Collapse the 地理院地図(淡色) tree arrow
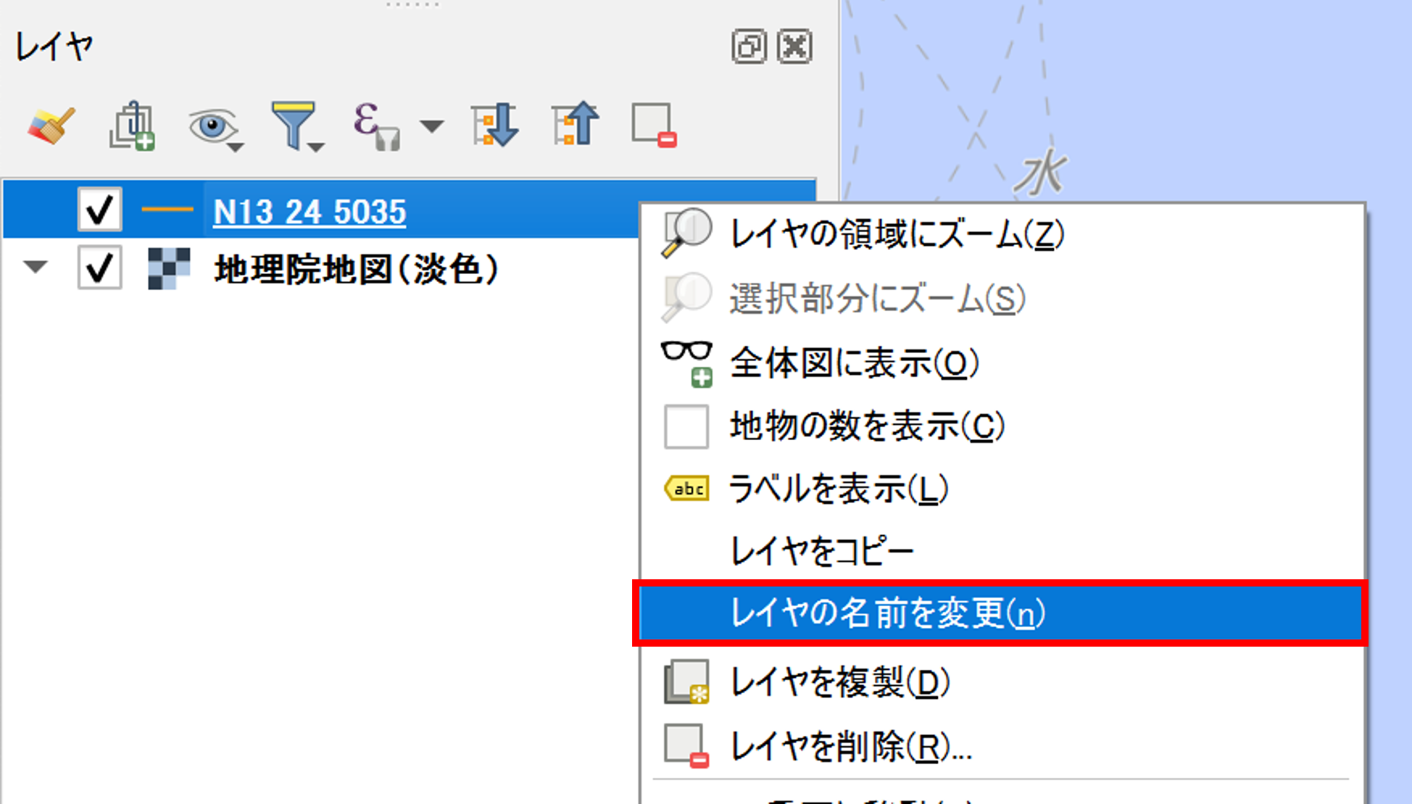This screenshot has width=1412, height=804. [x=36, y=267]
